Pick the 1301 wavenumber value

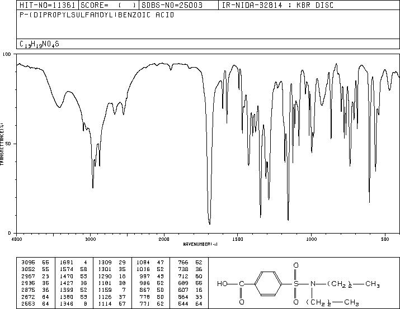pos(105,269)
